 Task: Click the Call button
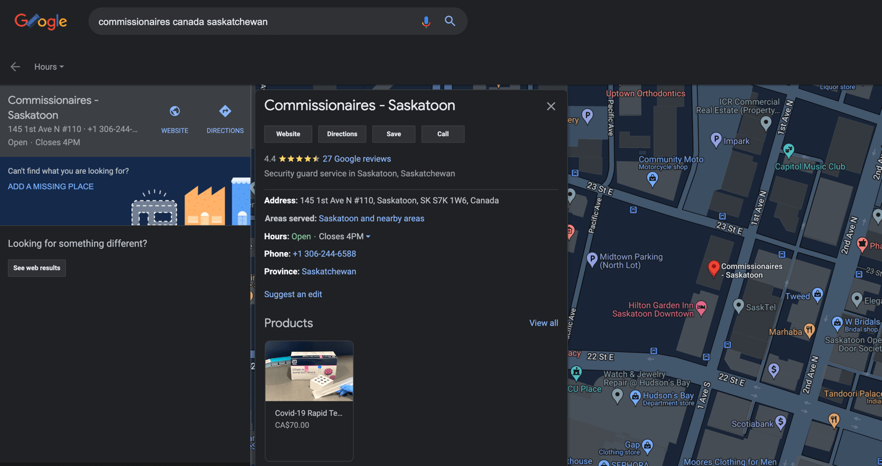pyautogui.click(x=443, y=134)
